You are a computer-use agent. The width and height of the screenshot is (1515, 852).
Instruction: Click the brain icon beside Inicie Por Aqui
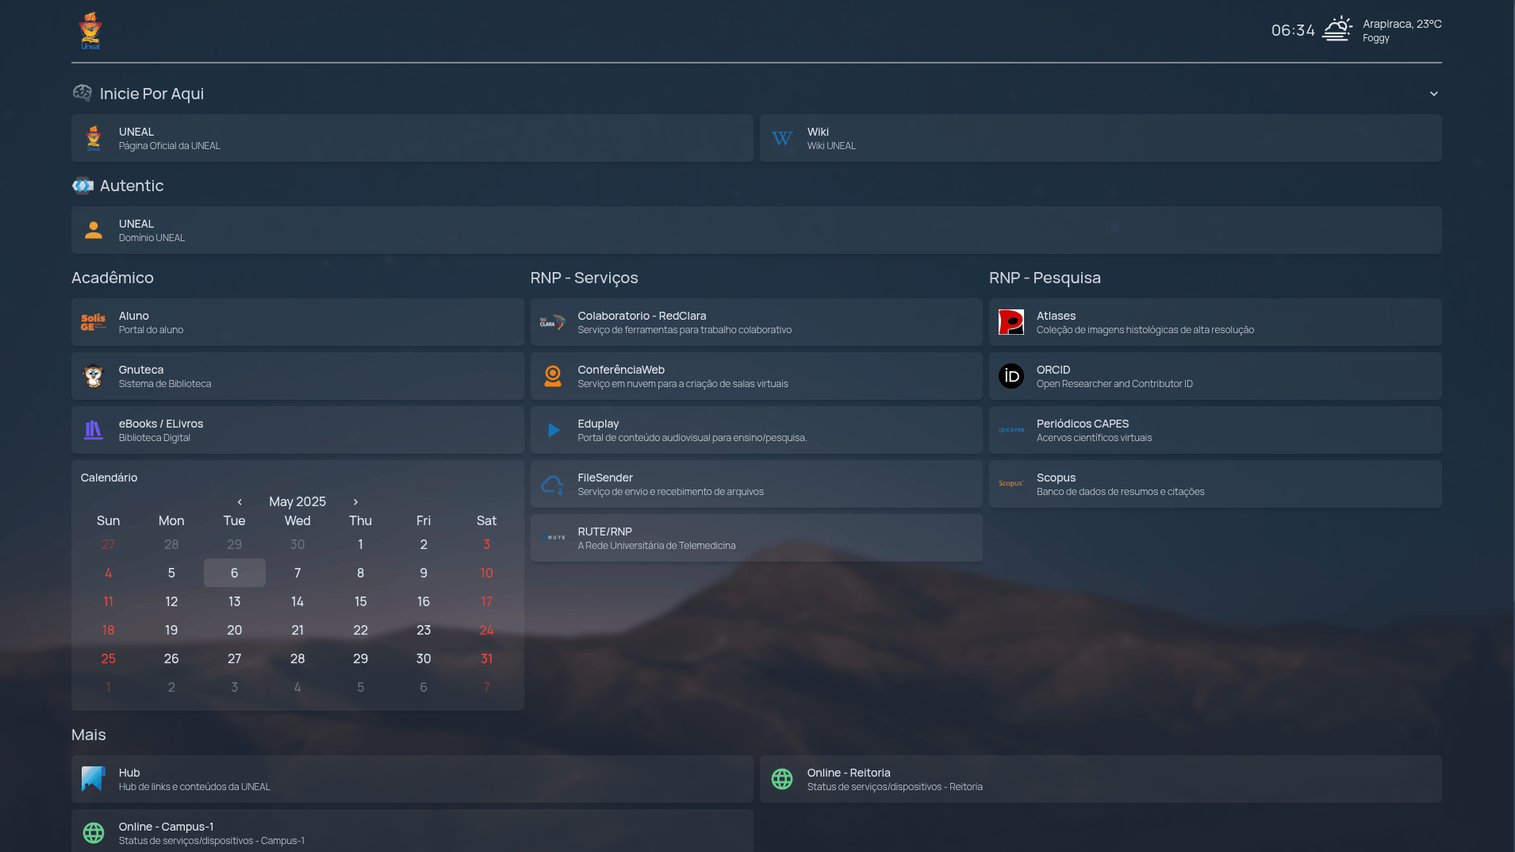click(x=82, y=94)
